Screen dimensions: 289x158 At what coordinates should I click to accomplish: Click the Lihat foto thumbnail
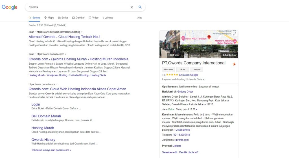pos(170,44)
